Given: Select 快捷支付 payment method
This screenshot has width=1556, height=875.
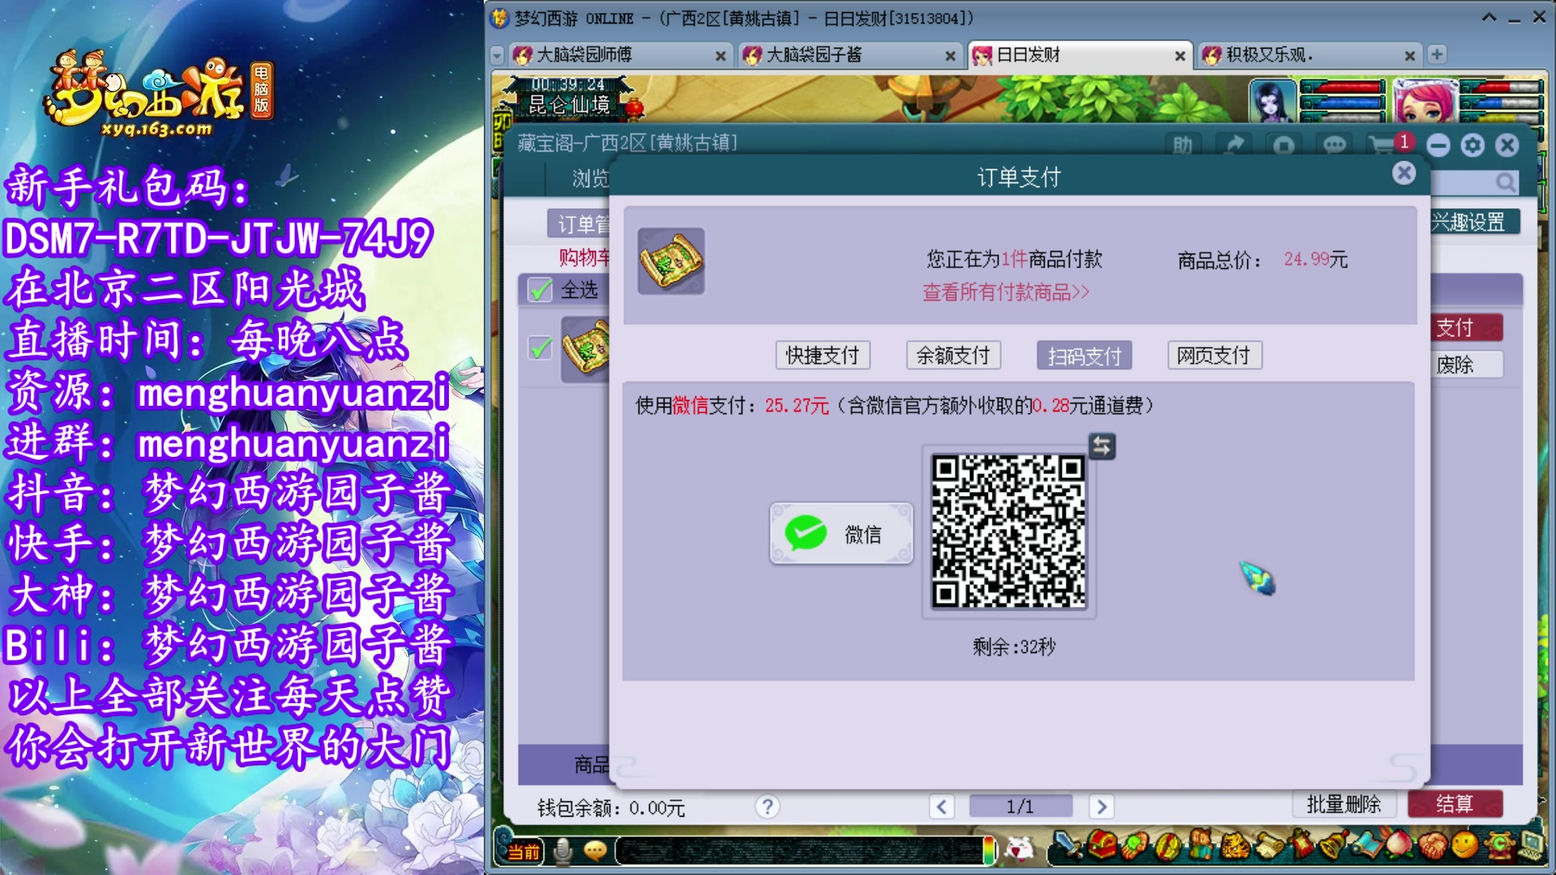Looking at the screenshot, I should click(x=823, y=355).
